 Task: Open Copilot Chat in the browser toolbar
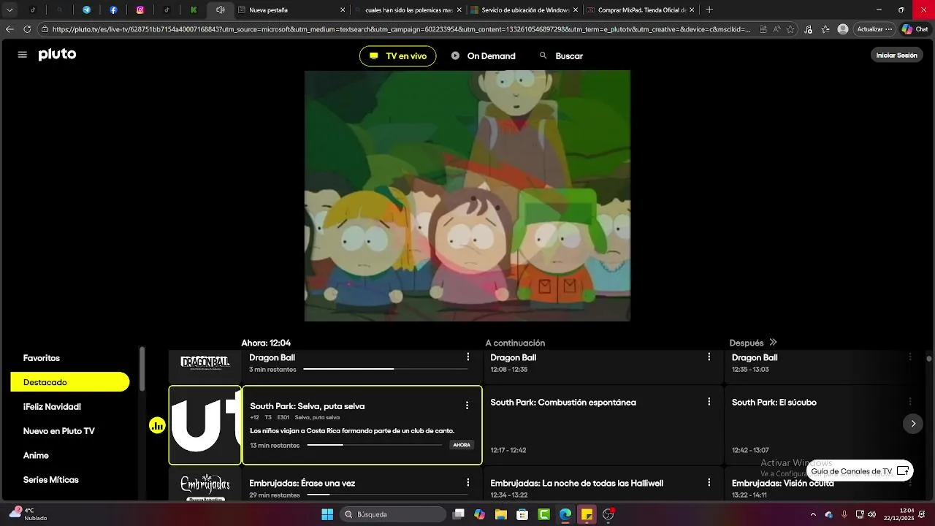tap(915, 29)
